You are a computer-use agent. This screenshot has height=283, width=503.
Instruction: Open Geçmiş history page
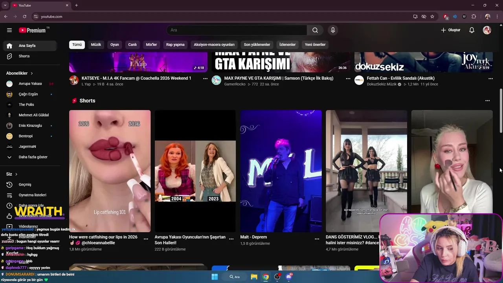tap(31, 185)
